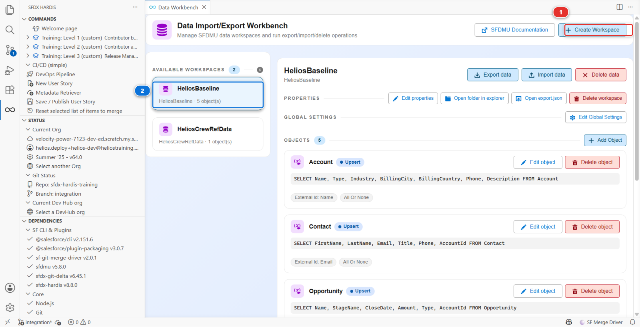
Task: Open DevOps Pipeline command
Action: coord(55,74)
